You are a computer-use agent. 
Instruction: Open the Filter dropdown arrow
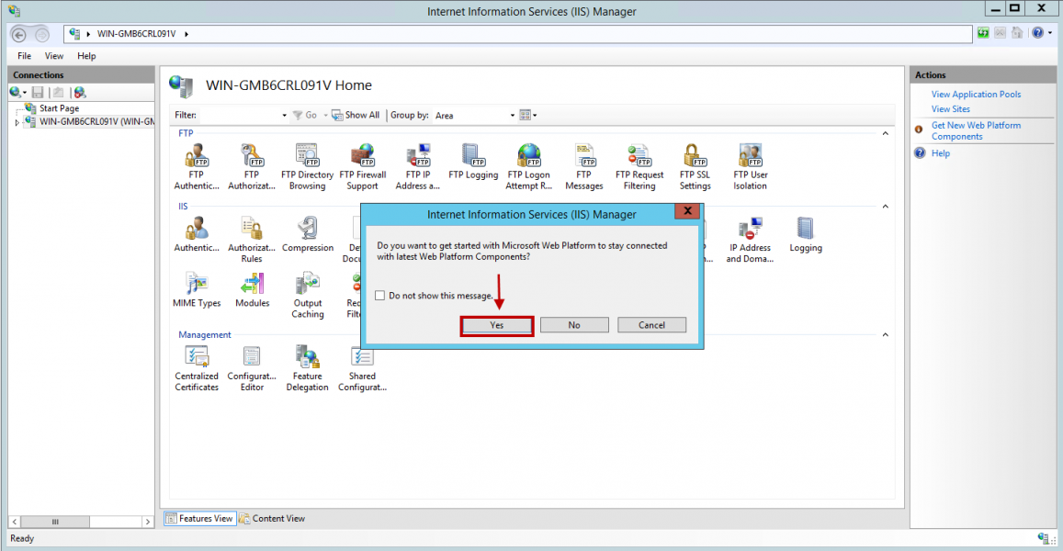(x=284, y=116)
